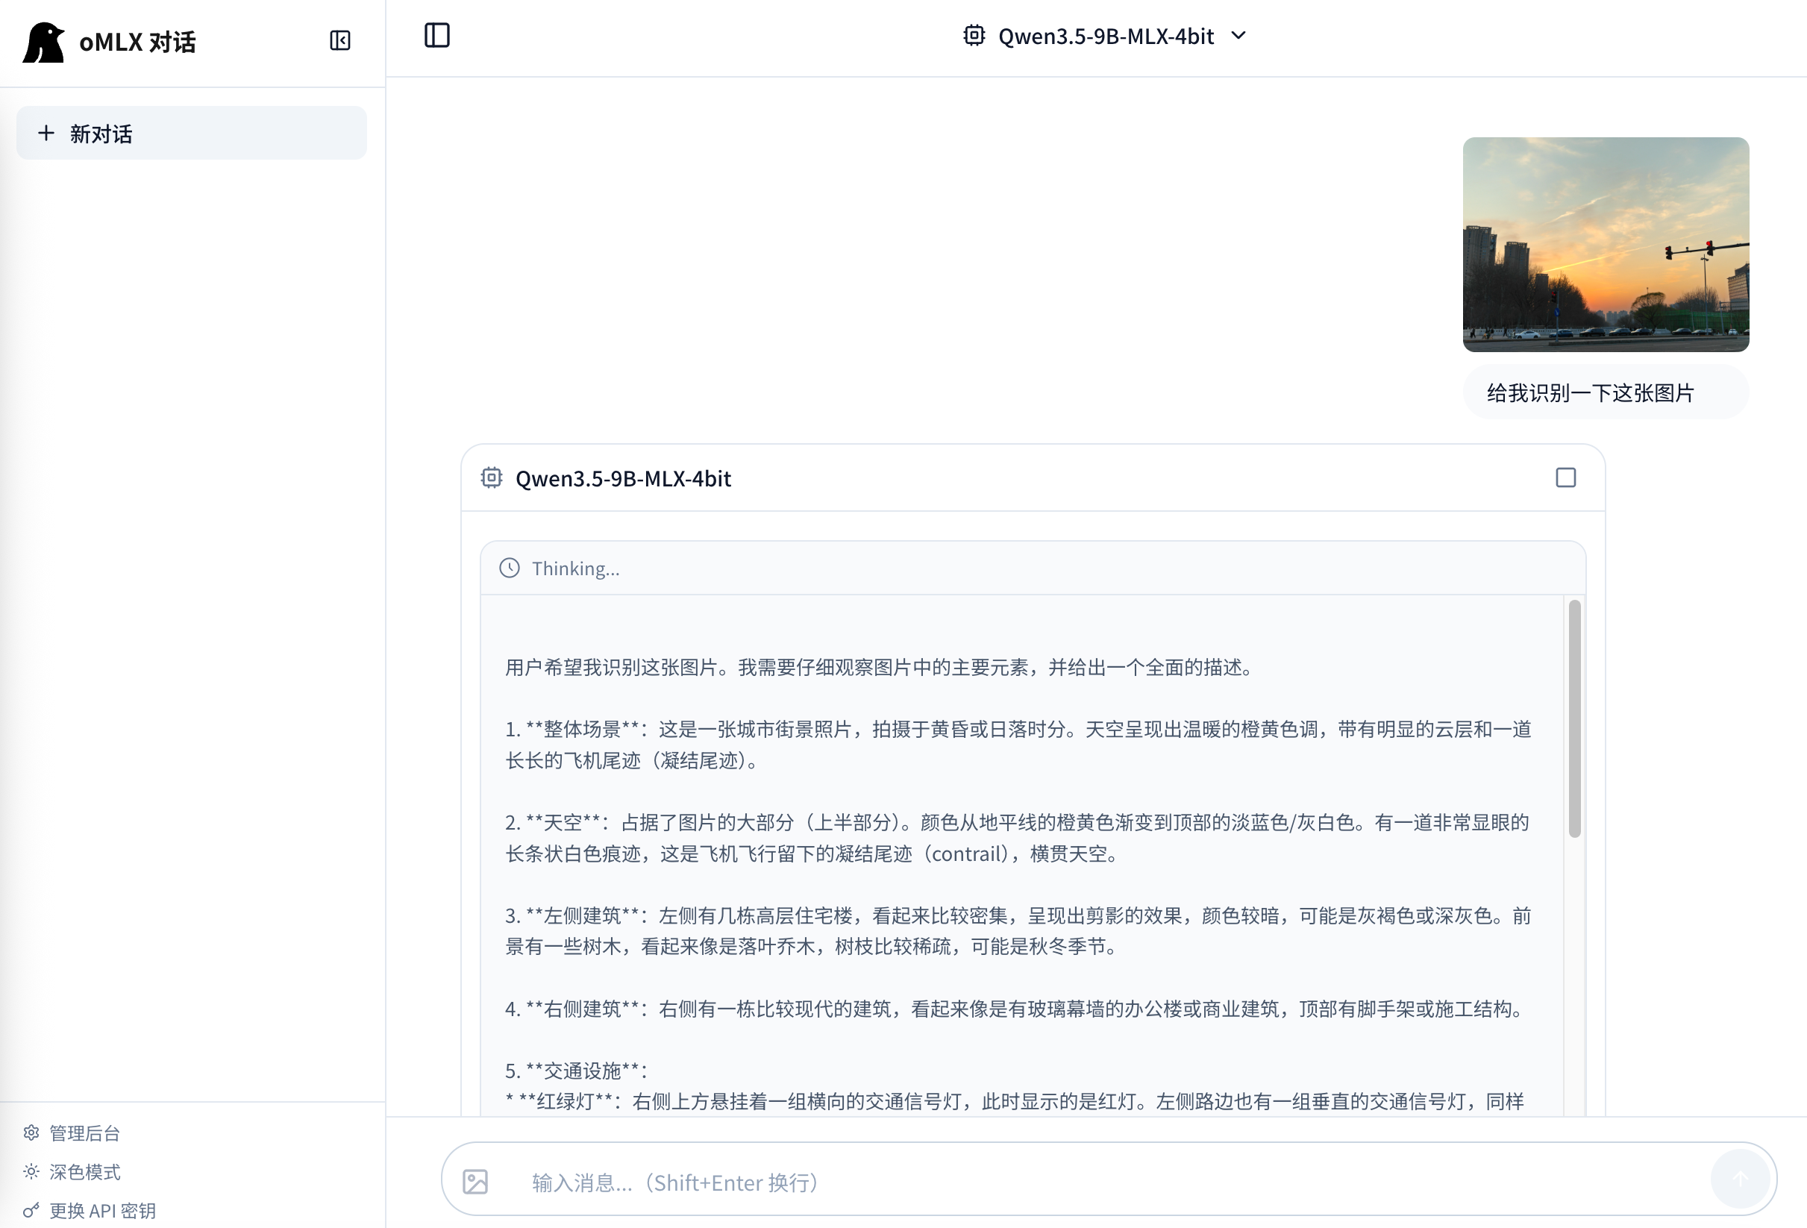Viewport: 1807px width, 1228px height.
Task: Click the message input field
Action: (933, 1180)
